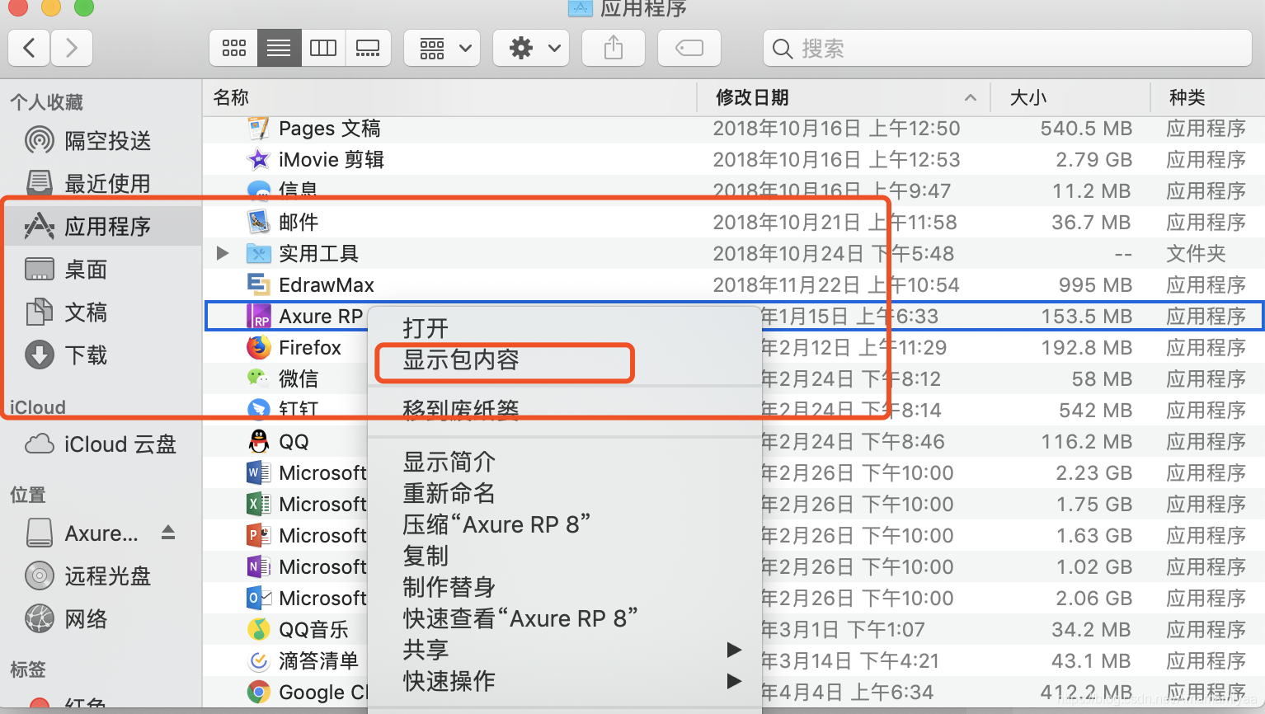This screenshot has height=714, width=1265.
Task: Select the Microsoft Excel app icon
Action: coord(259,504)
